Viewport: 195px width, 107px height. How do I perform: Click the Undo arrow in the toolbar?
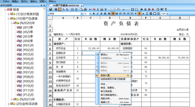tap(124, 10)
